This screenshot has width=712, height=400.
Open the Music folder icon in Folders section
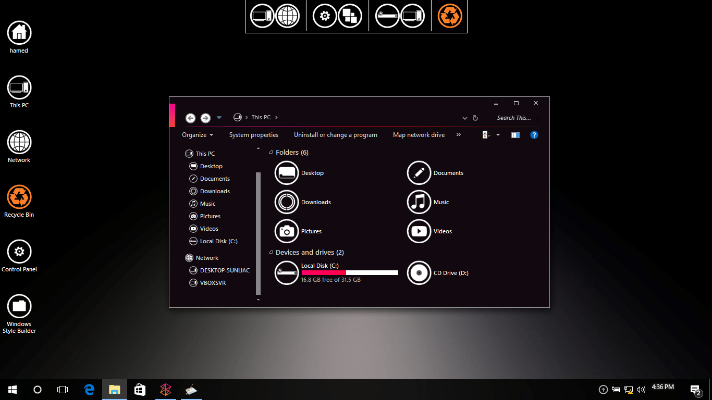coord(419,202)
